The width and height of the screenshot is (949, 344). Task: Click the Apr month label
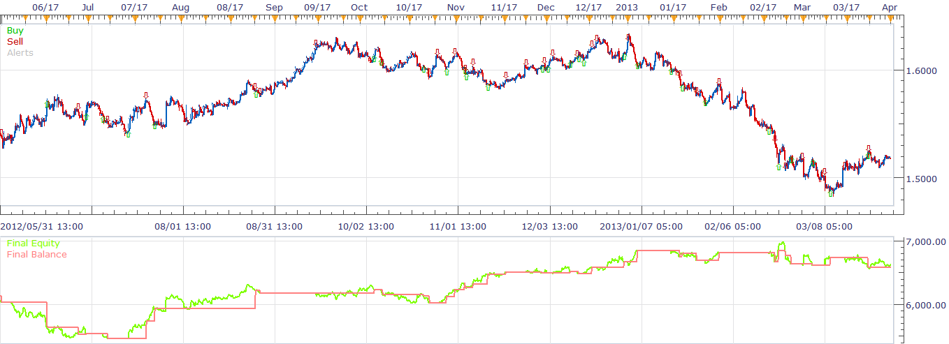890,6
